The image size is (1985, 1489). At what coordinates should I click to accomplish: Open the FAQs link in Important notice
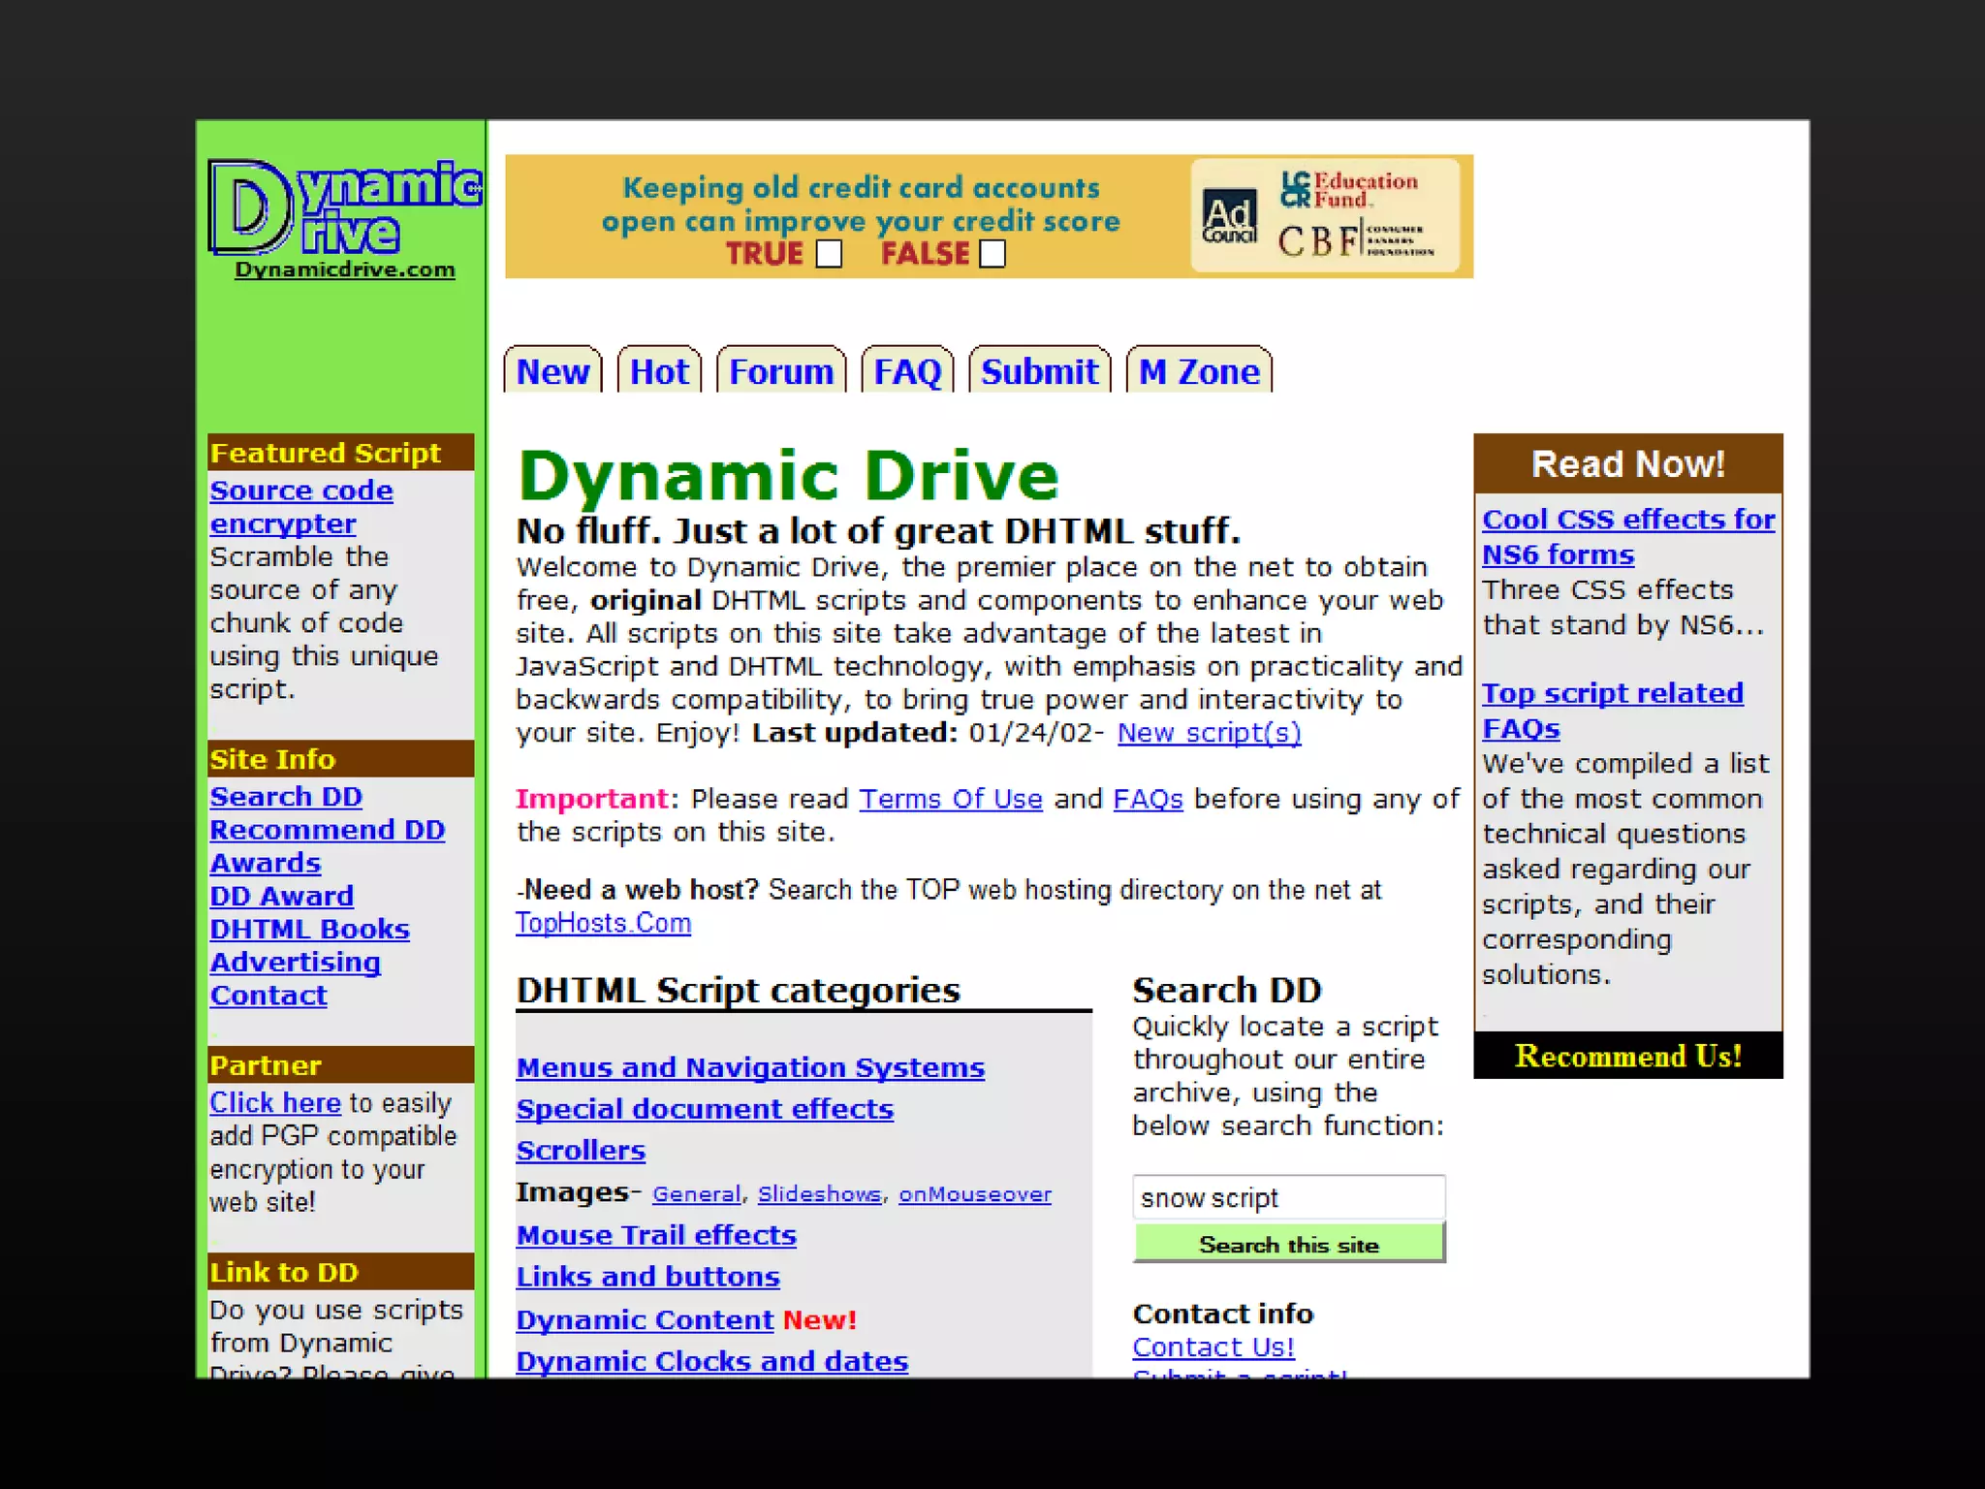click(1149, 799)
